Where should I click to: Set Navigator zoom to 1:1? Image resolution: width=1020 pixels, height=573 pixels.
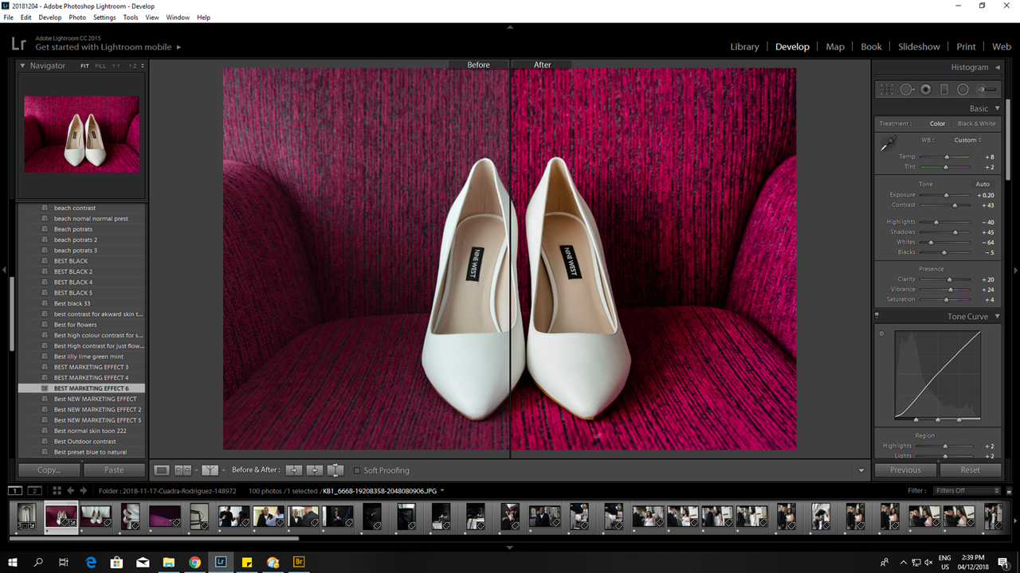tap(116, 66)
